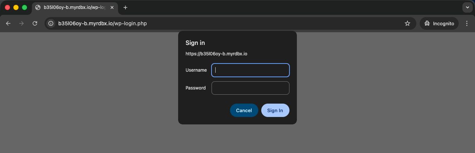Image resolution: width=475 pixels, height=153 pixels.
Task: Focus the Password input field
Action: click(250, 88)
